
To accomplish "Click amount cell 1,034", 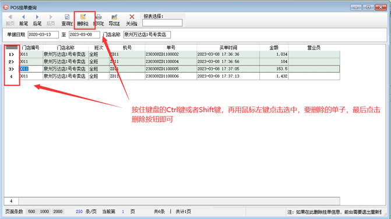I will [274, 54].
